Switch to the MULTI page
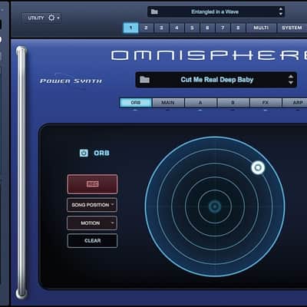307x307 pixels. pyautogui.click(x=261, y=28)
